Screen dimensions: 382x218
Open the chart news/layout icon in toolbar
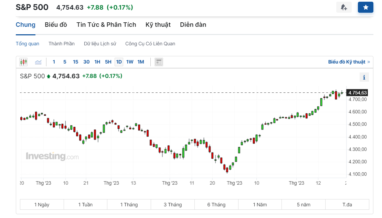(x=159, y=62)
